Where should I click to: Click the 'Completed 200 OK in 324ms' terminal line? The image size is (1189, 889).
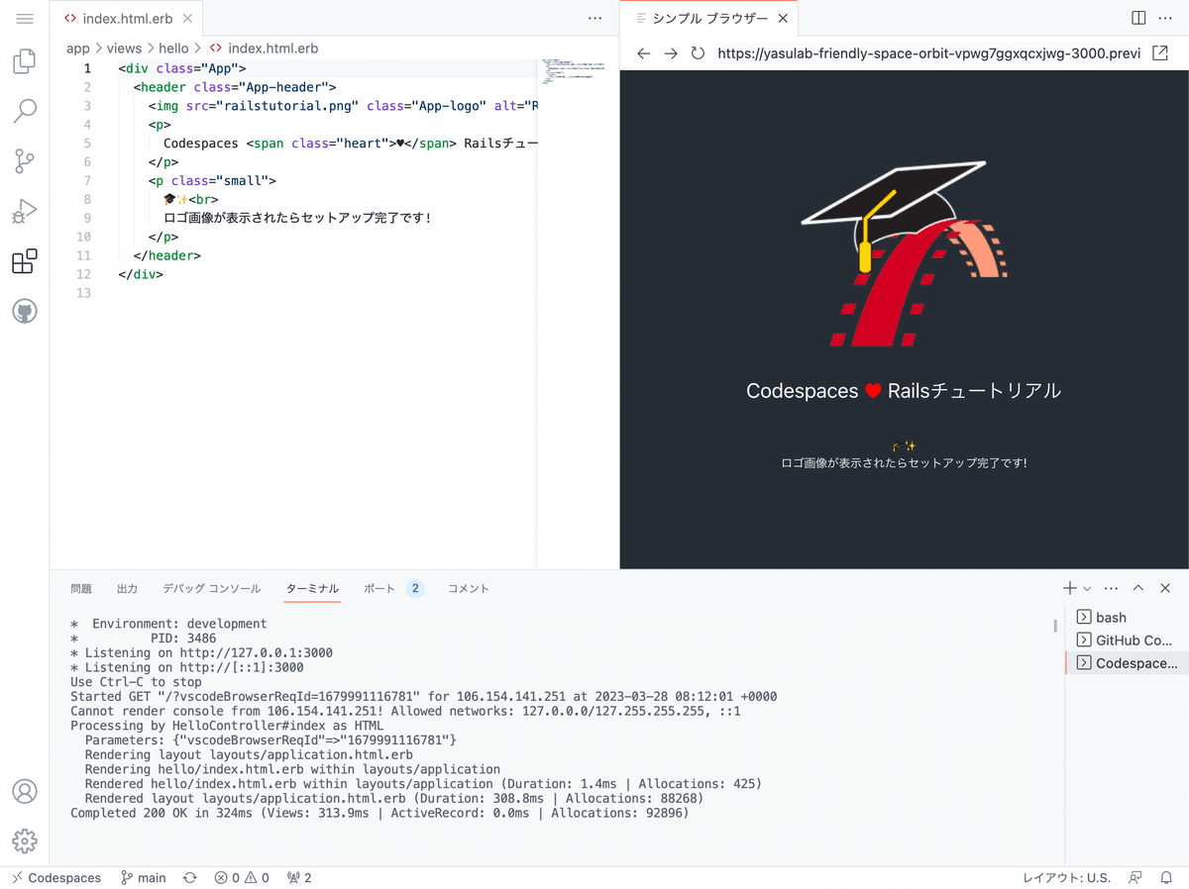tap(379, 813)
